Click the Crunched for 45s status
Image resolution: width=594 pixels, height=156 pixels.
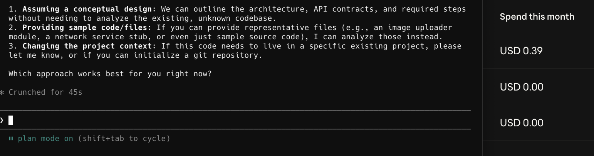coord(45,92)
